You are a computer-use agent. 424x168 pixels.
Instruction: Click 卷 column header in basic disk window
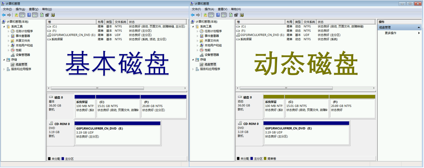tap(72, 22)
